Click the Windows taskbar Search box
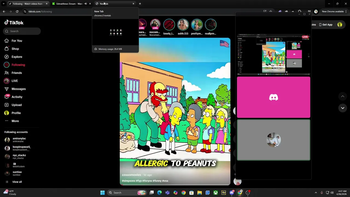This screenshot has width=350, height=197. [127, 193]
